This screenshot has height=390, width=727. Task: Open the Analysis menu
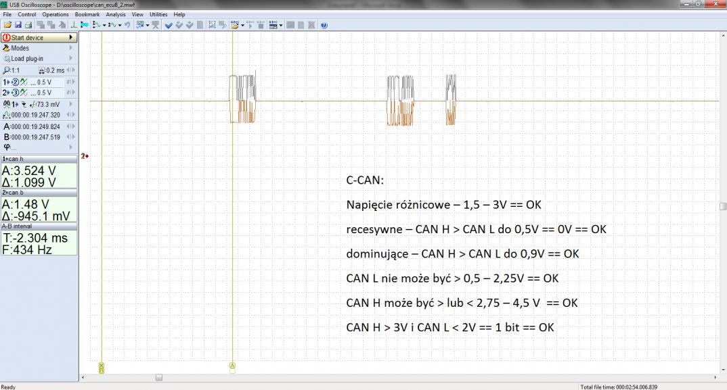(116, 14)
